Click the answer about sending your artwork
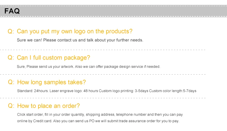The image size is (227, 131). point(88,67)
